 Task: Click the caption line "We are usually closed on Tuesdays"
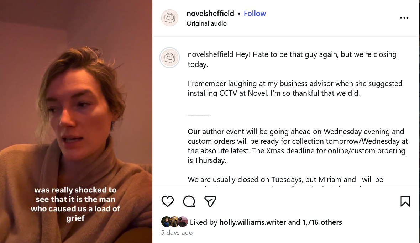click(285, 180)
